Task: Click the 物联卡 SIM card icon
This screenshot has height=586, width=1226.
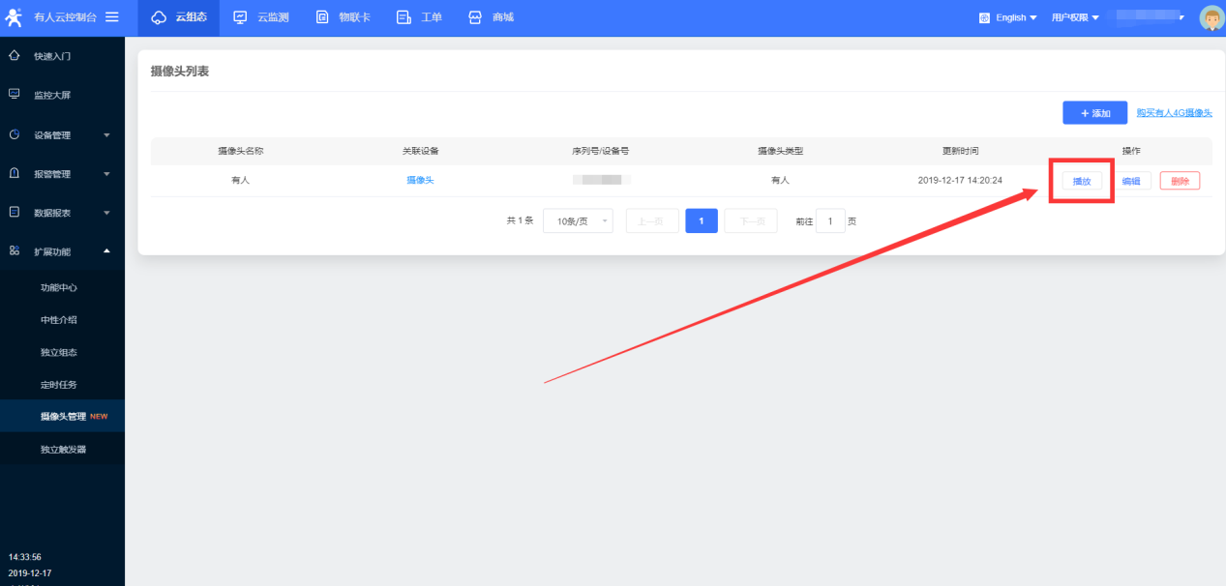Action: point(322,17)
